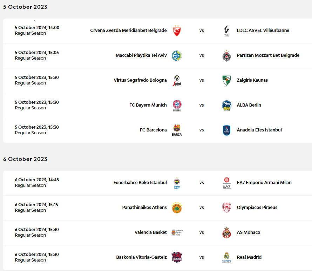The height and width of the screenshot is (271, 312).
Task: Select the Valencia Basket vs AS Monaco match
Action: 157,232
